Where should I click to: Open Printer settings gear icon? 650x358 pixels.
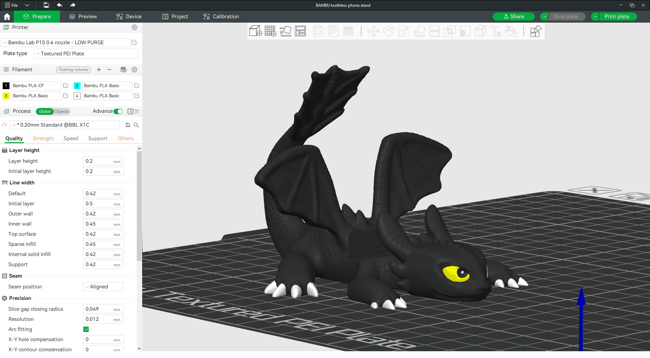tap(134, 27)
